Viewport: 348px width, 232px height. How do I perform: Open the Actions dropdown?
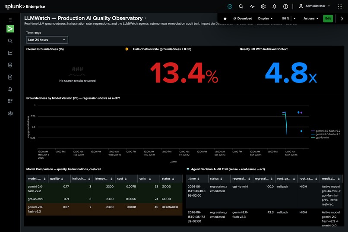click(x=311, y=19)
